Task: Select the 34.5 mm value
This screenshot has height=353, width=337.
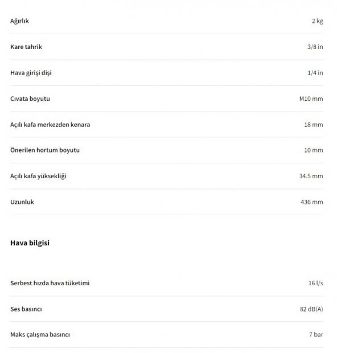Action: coord(311,176)
